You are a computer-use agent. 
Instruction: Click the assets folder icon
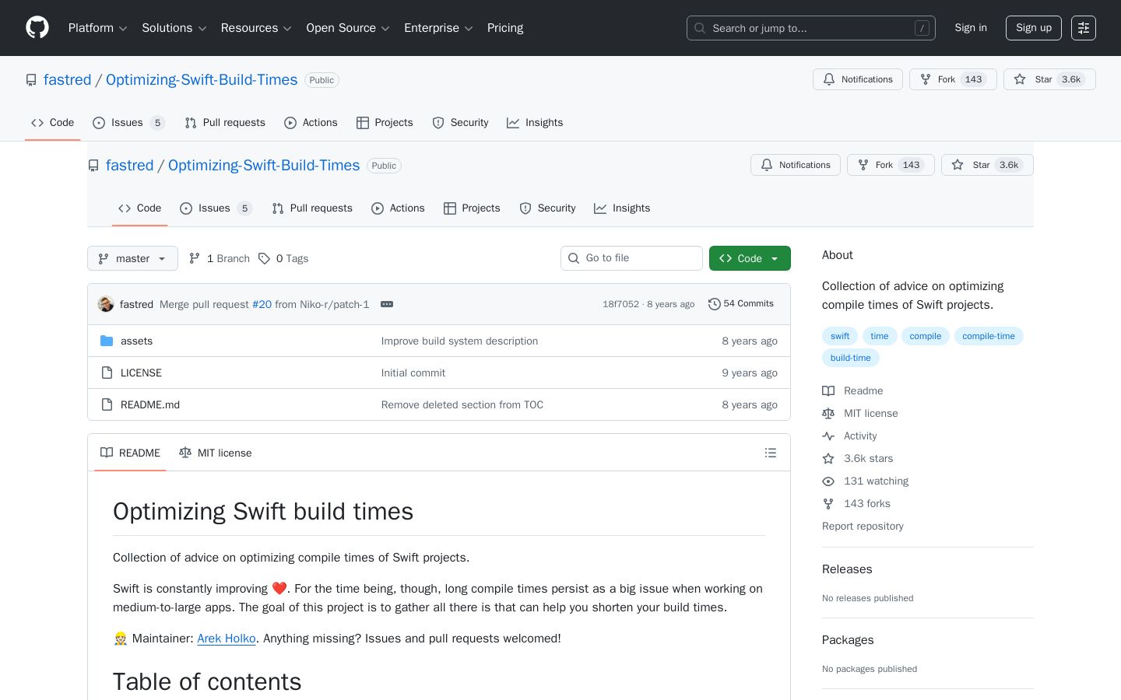pyautogui.click(x=107, y=341)
